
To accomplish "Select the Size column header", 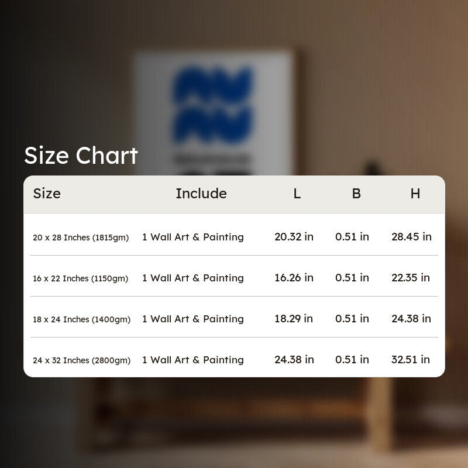I will (x=47, y=194).
